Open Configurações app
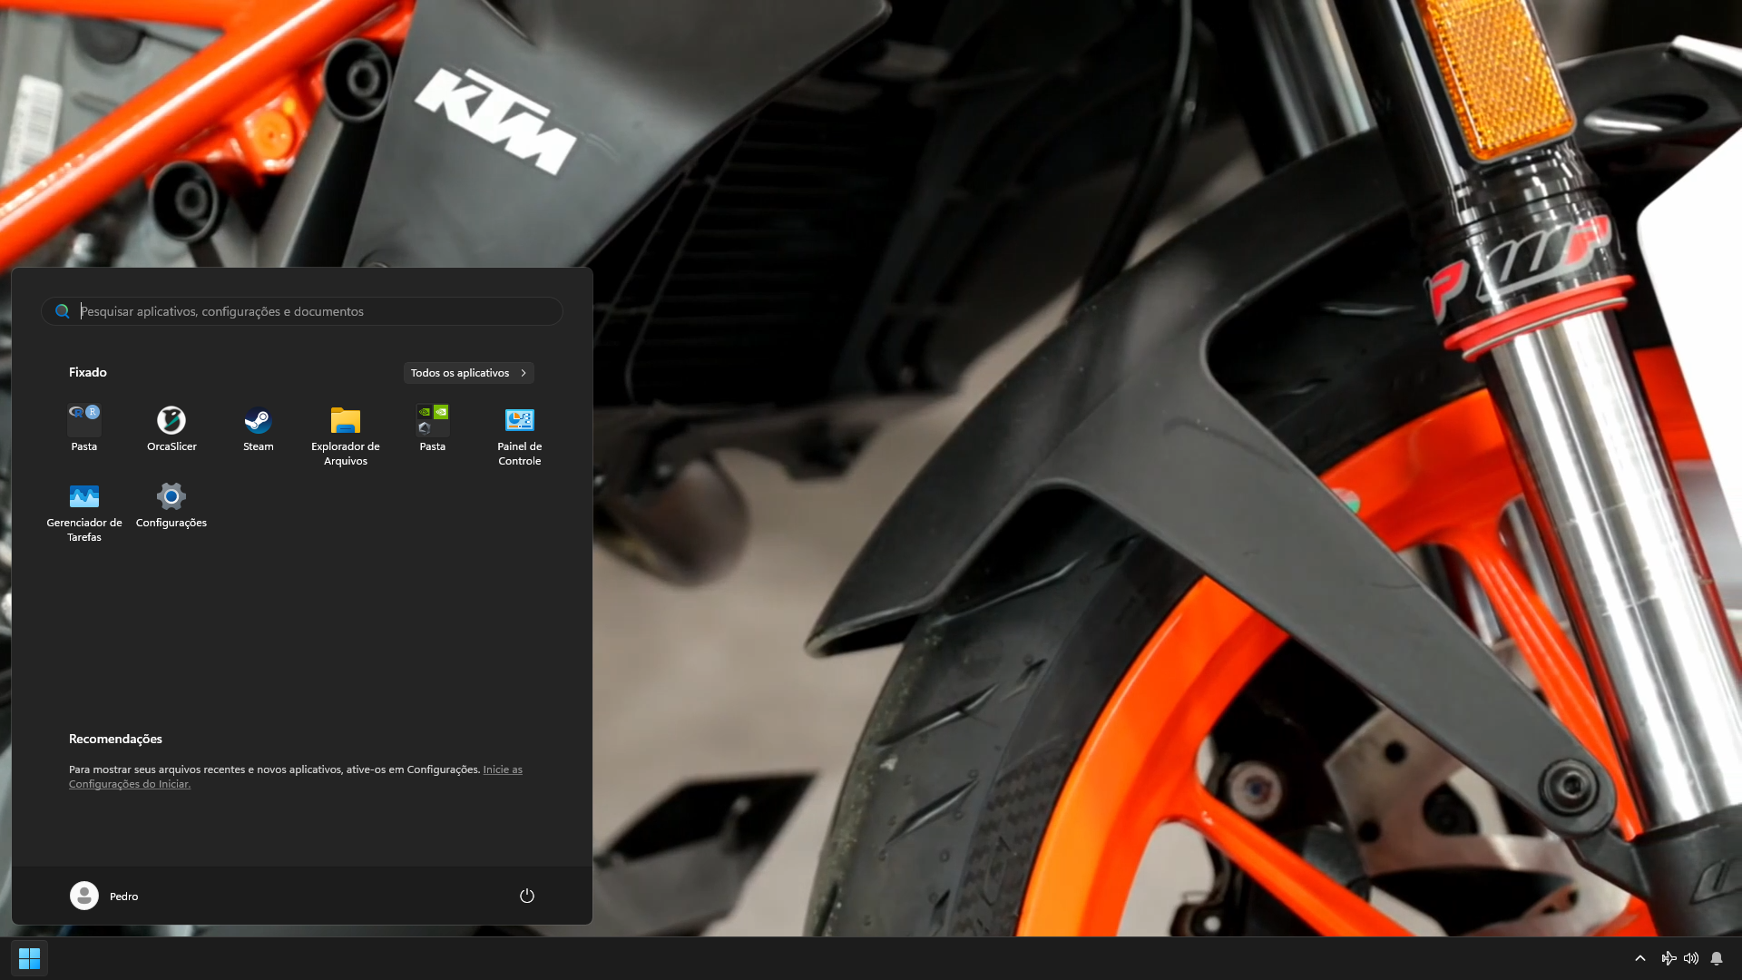Screen dimensions: 1742x980 [171, 505]
